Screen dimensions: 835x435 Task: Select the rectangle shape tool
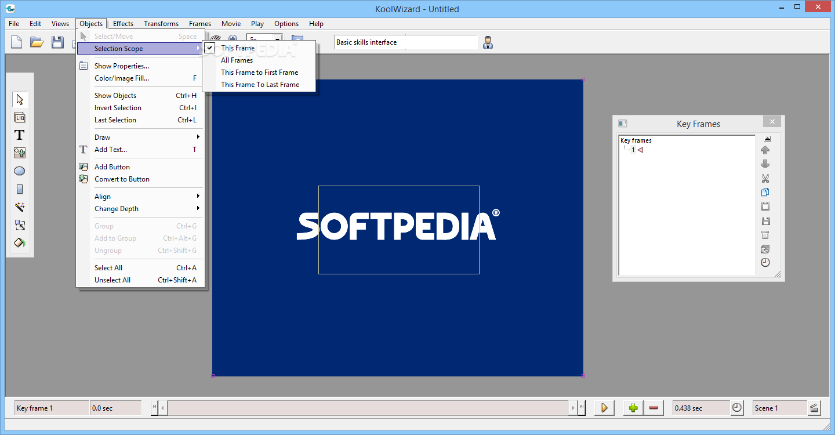pyautogui.click(x=20, y=189)
